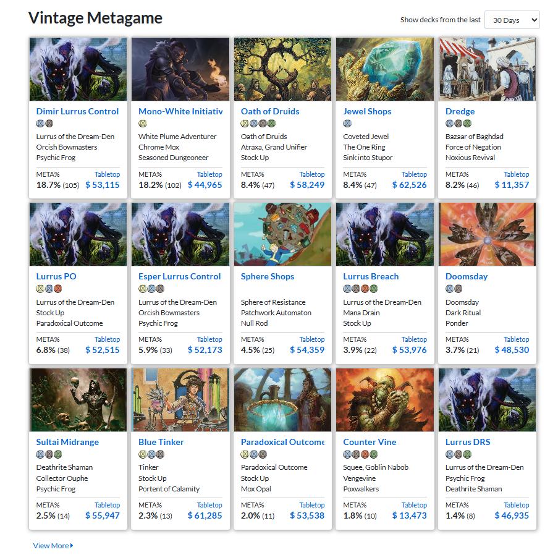
Task: Click the white mana icon under Mono-White Initiative
Action: tap(143, 124)
